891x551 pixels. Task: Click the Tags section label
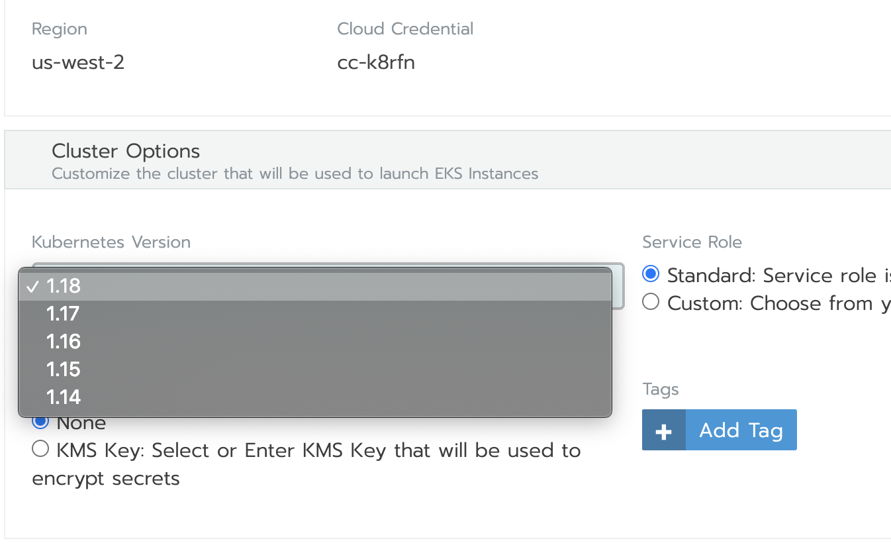point(660,389)
